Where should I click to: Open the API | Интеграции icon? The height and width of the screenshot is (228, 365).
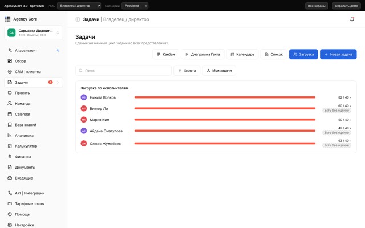[10, 193]
